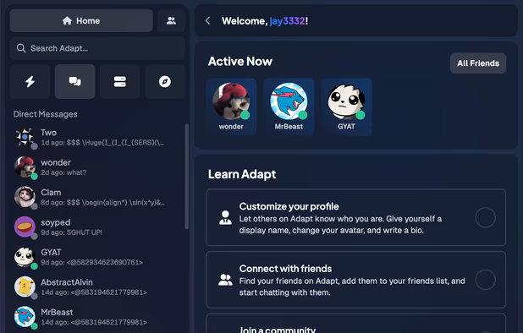Open direct message with Clam
Viewport: 523px width, 333px height.
[97, 198]
